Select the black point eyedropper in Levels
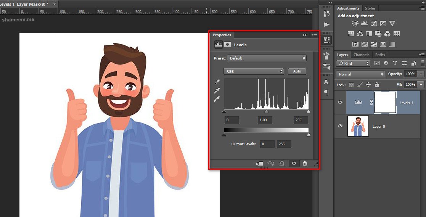 pyautogui.click(x=217, y=82)
